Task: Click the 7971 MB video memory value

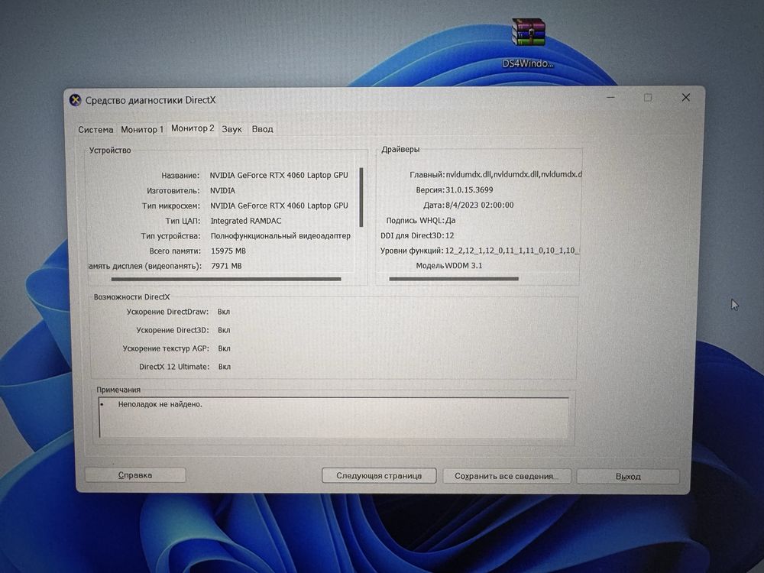Action: (x=227, y=266)
